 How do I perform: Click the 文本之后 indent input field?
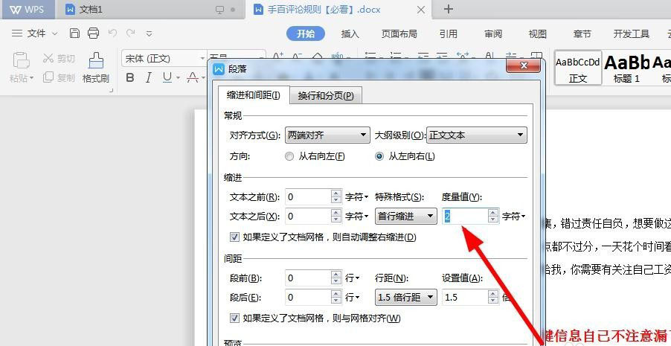(x=308, y=217)
